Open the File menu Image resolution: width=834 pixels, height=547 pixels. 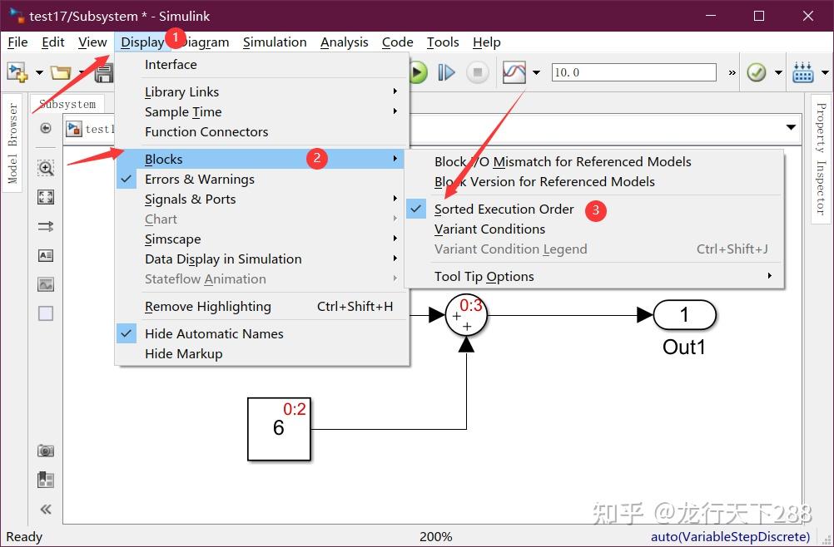17,42
